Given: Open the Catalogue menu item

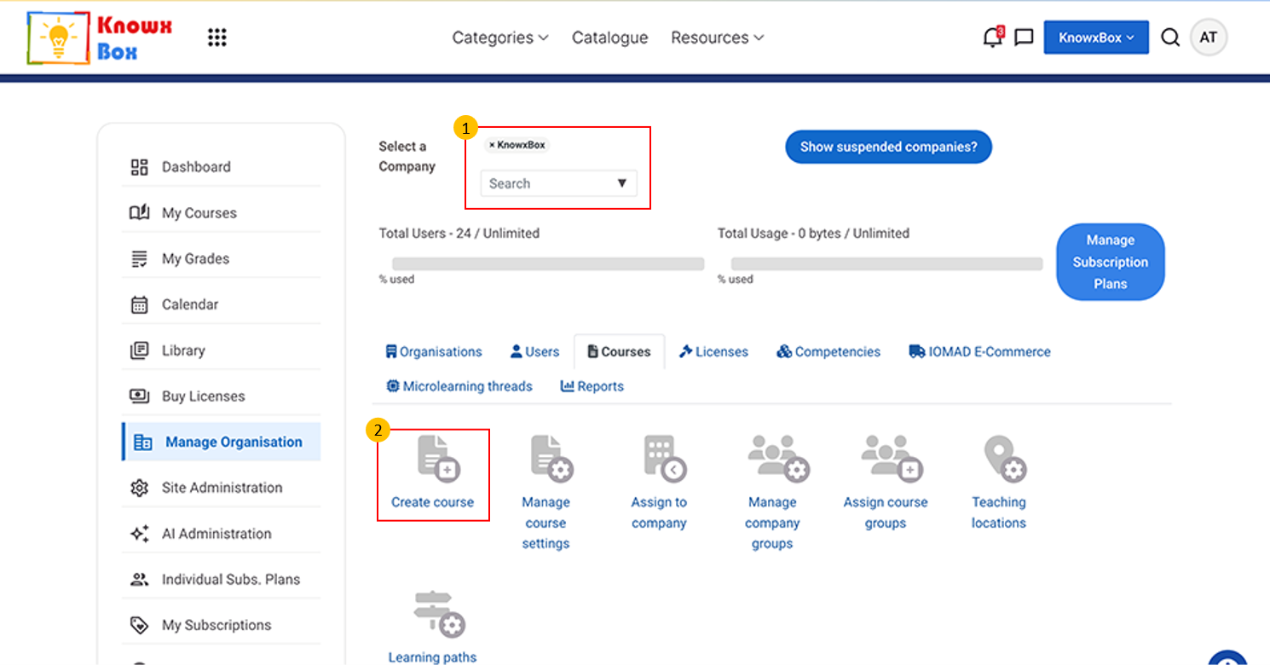Looking at the screenshot, I should 610,38.
